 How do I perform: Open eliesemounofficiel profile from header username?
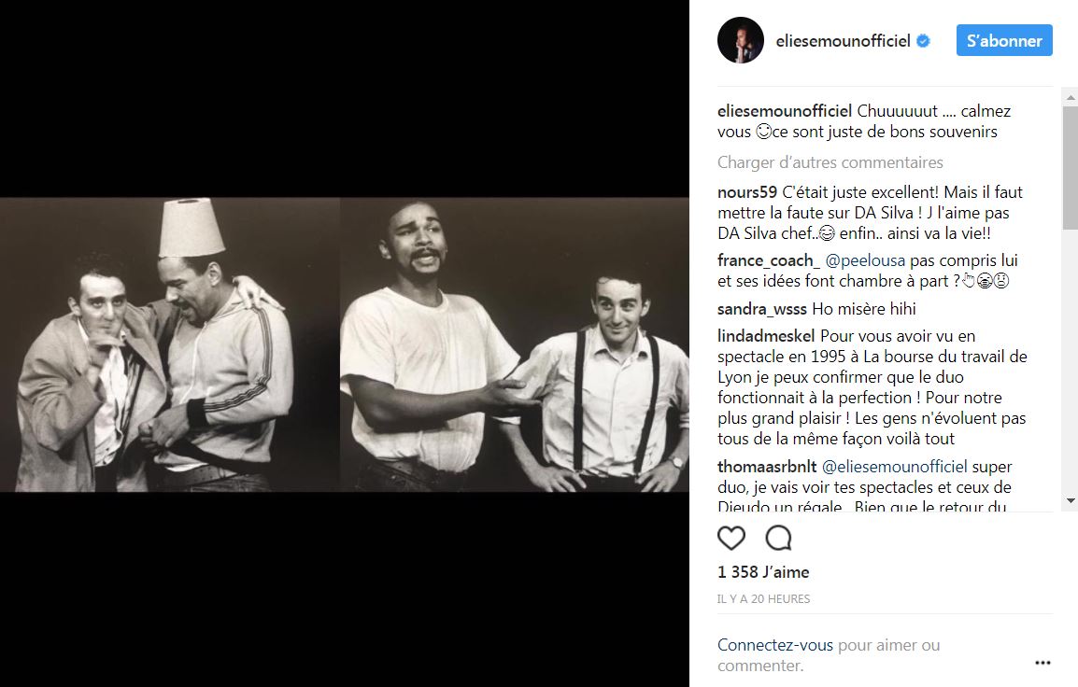pos(843,41)
